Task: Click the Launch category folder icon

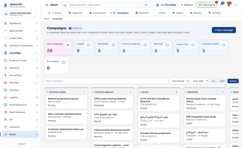Action: [89, 45]
